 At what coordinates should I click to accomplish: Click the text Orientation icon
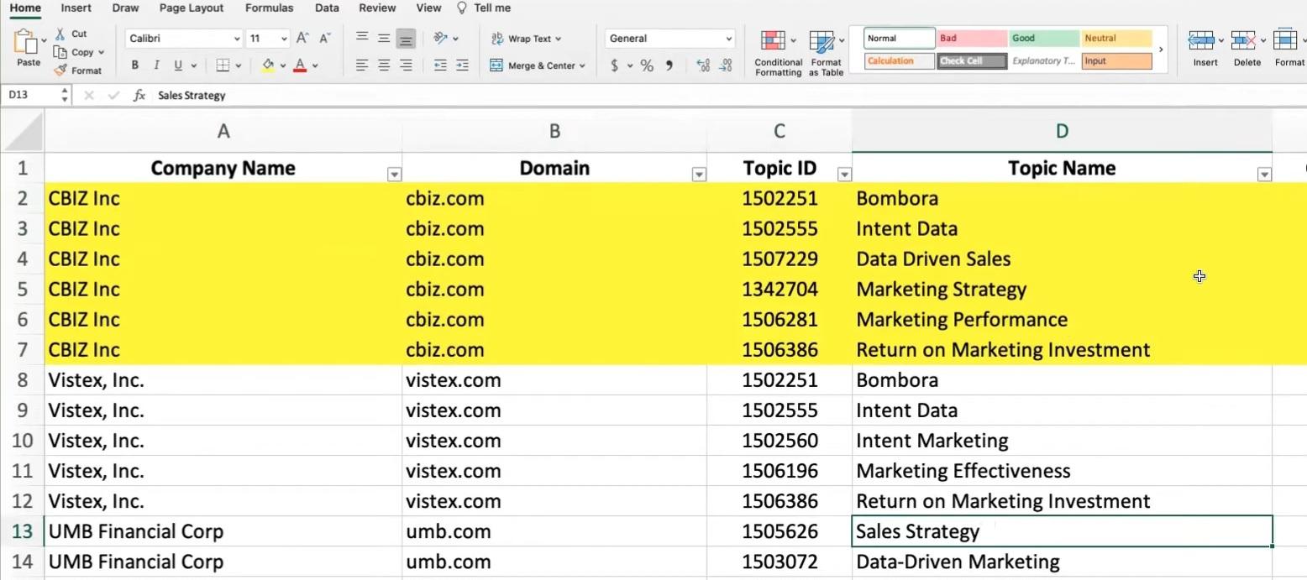point(441,39)
